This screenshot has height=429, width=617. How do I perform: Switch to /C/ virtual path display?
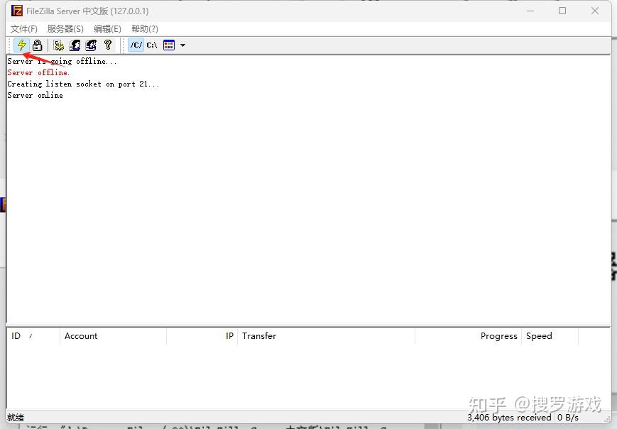pyautogui.click(x=136, y=45)
